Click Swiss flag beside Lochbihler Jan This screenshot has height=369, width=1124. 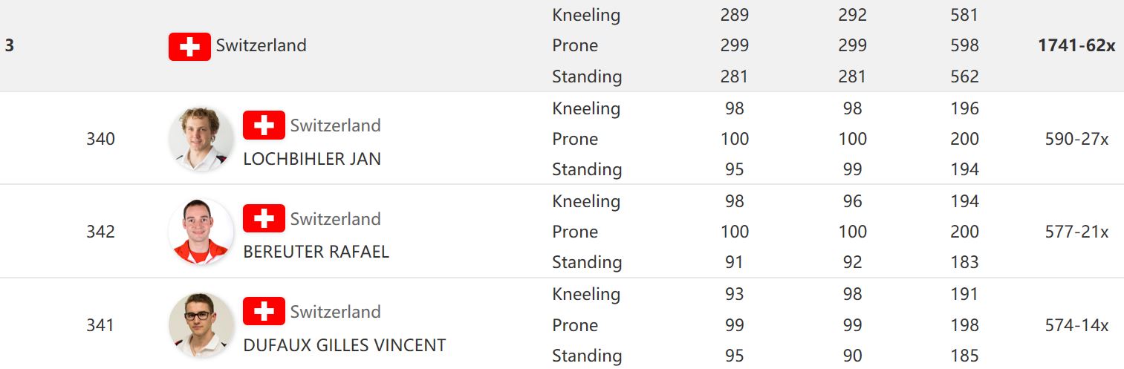[264, 125]
